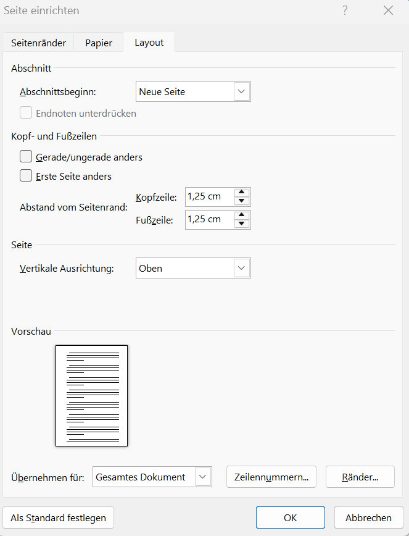Increase Kopfzeile distance with up arrow
The width and height of the screenshot is (409, 536).
pos(242,193)
